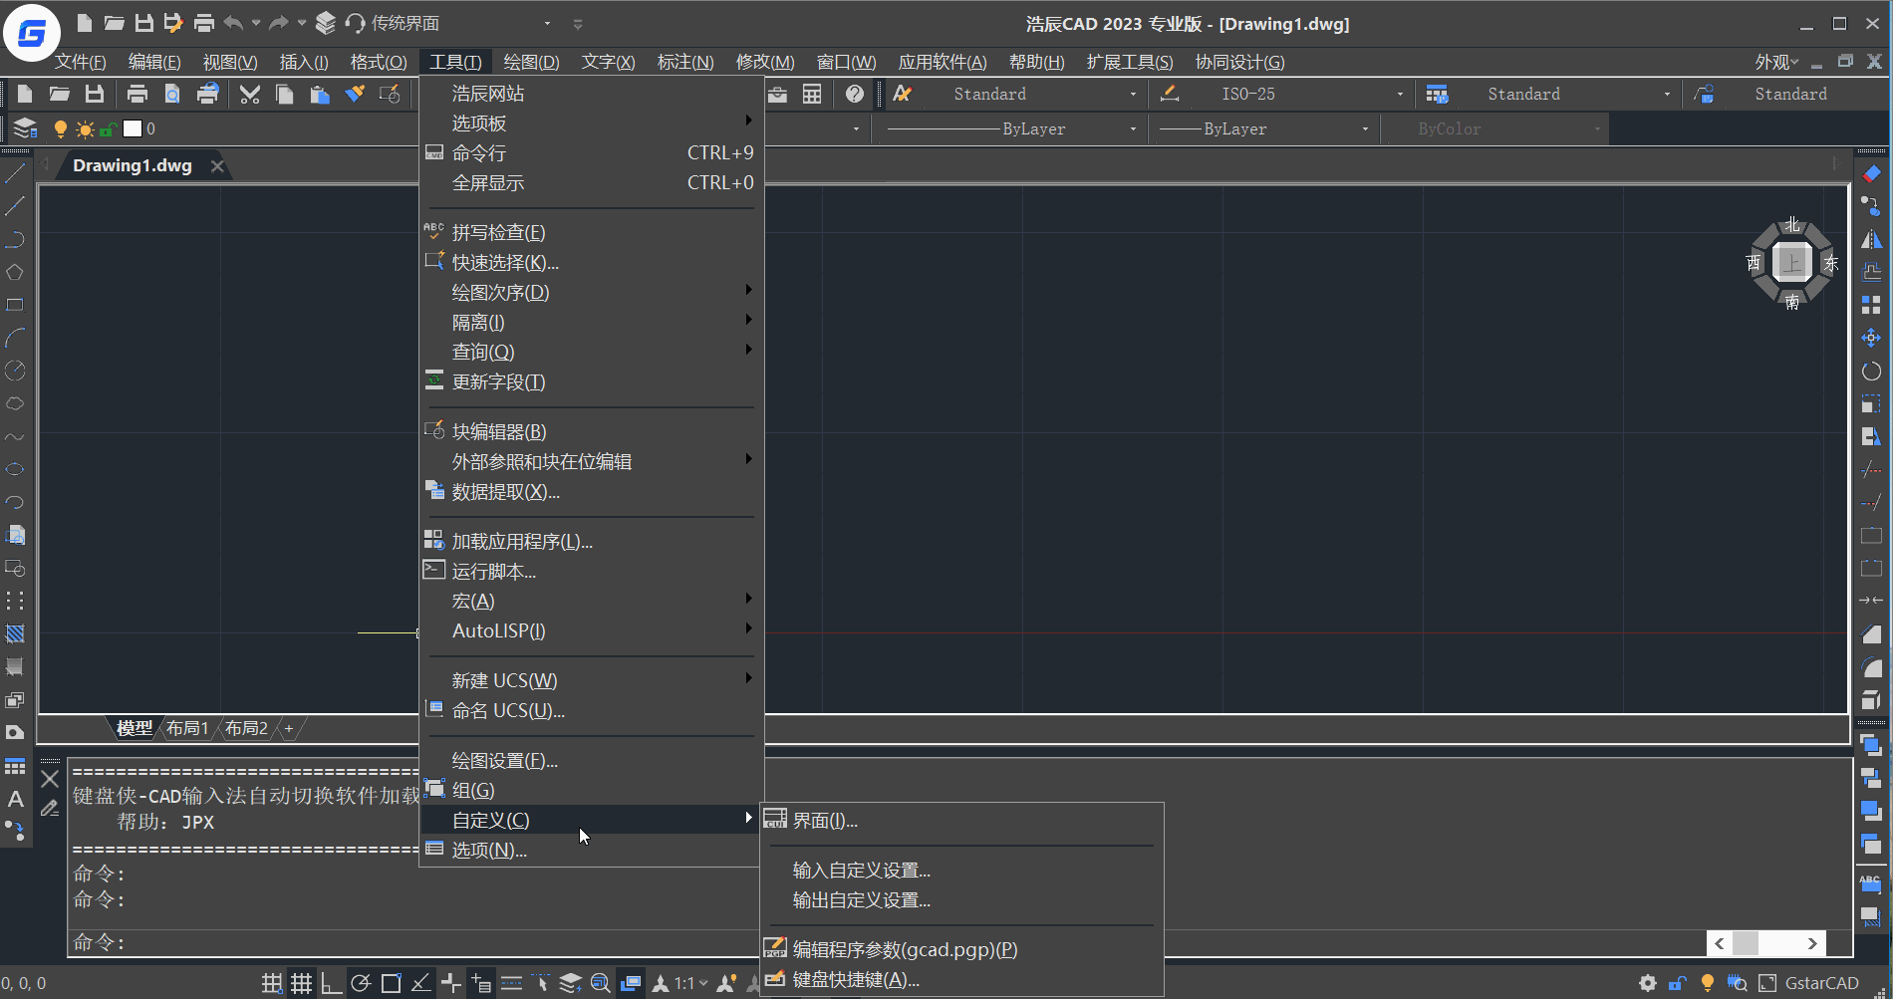This screenshot has width=1893, height=999.
Task: Select the Polygon tool in draw toolbar
Action: point(15,272)
